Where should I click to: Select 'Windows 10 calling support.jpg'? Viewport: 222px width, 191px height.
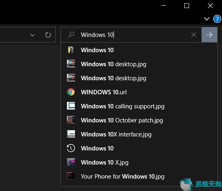click(x=139, y=106)
